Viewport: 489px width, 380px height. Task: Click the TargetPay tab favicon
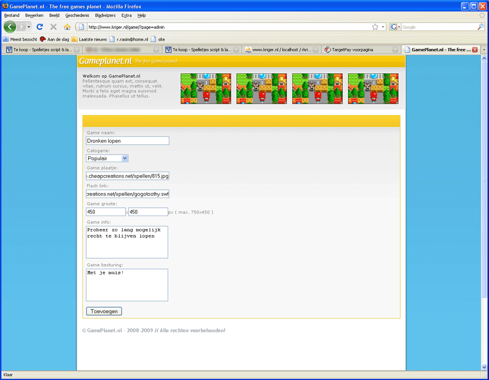[328, 49]
